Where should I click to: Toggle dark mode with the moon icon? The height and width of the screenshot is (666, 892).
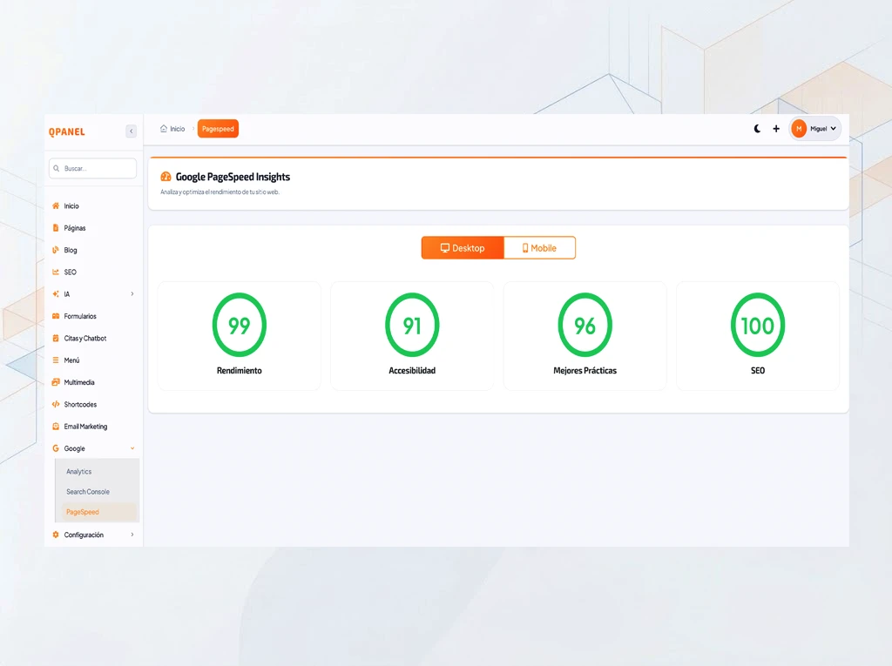[757, 129]
